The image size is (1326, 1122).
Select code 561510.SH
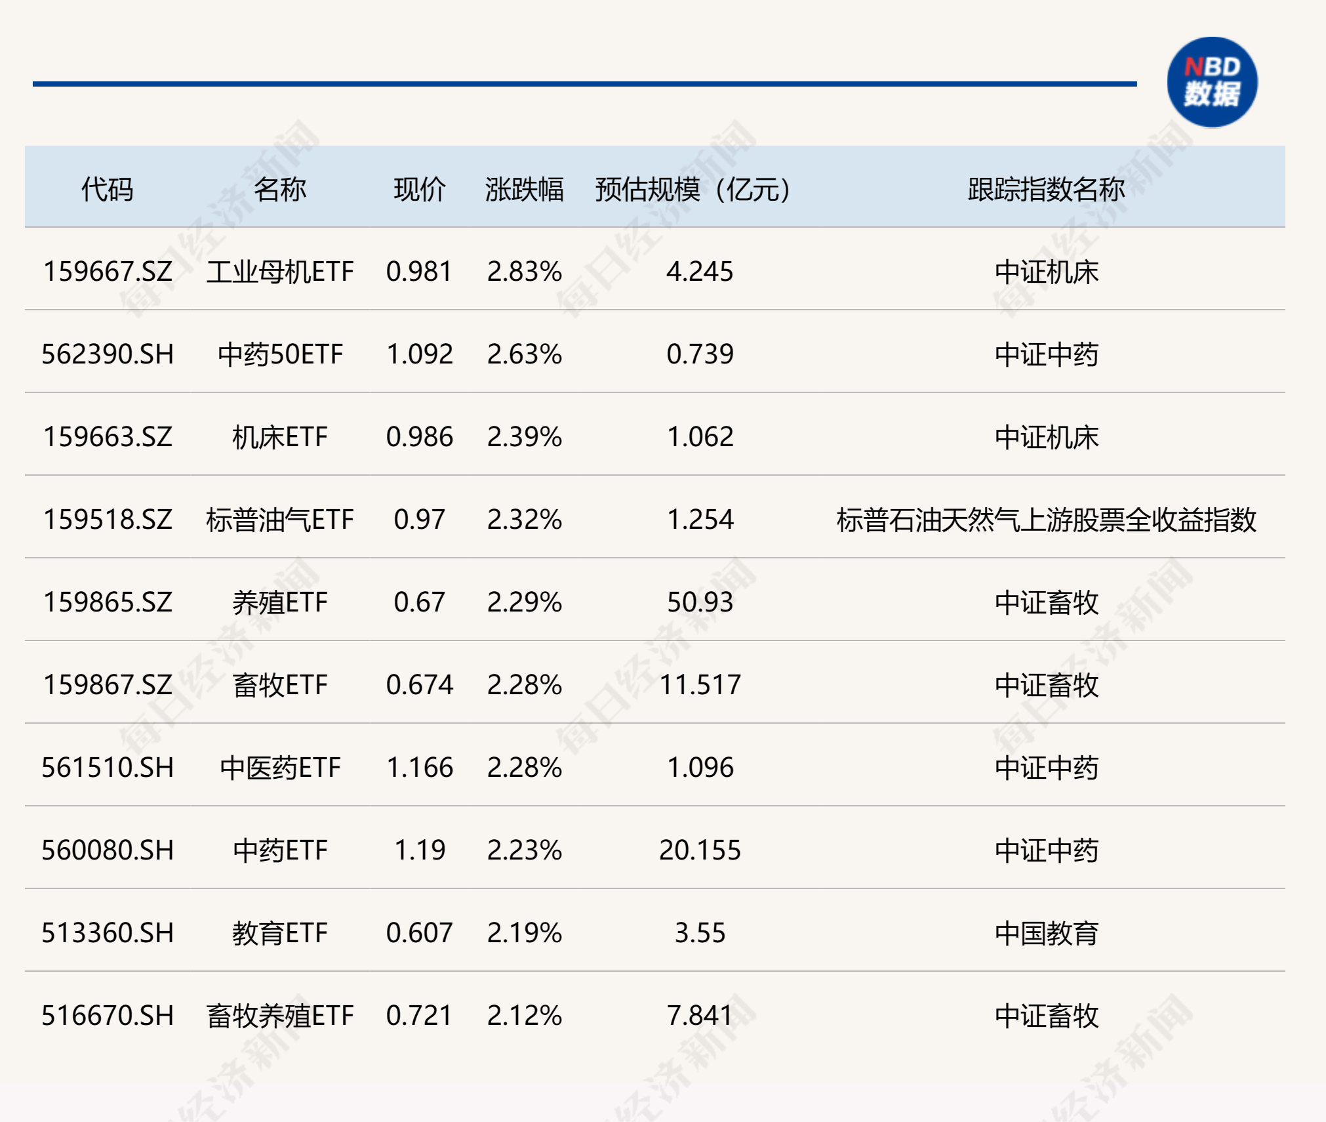(x=108, y=768)
